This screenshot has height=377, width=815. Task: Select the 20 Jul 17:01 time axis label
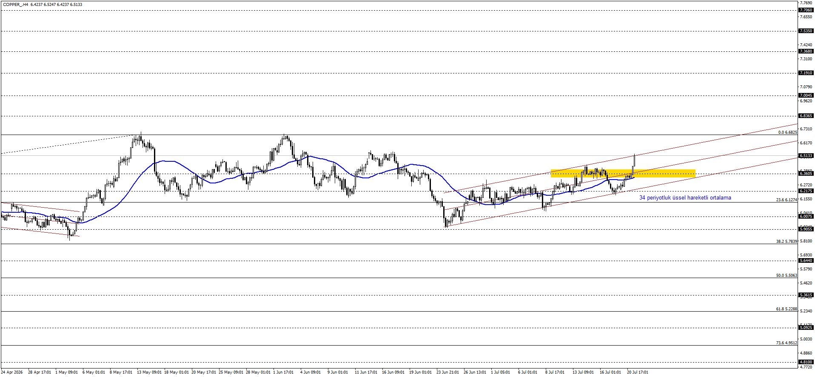638,372
